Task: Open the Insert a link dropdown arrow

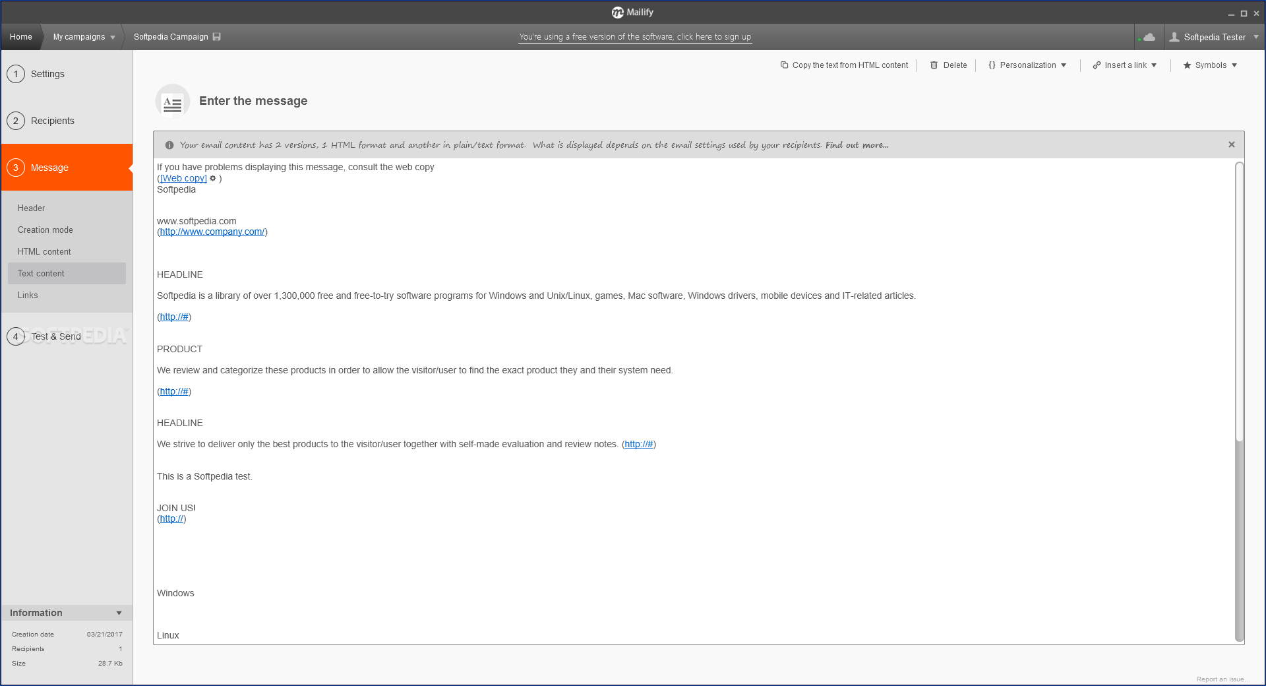Action: (1154, 65)
